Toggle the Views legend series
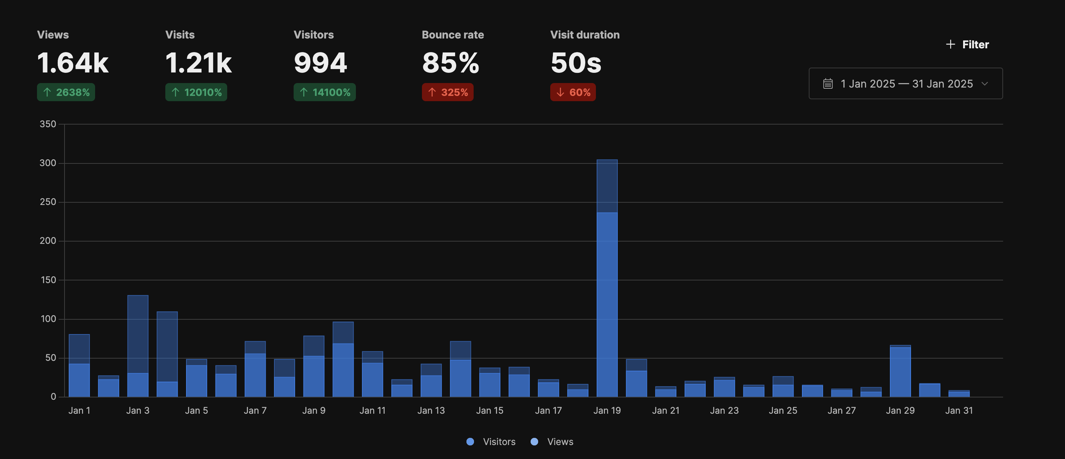The height and width of the screenshot is (459, 1065). pos(560,442)
